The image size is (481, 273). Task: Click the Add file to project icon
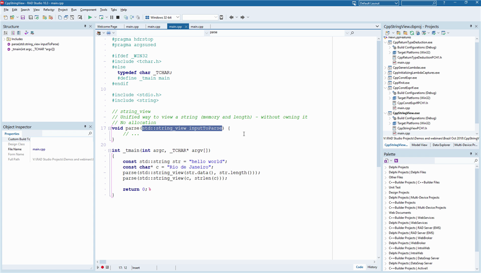pyautogui.click(x=45, y=18)
